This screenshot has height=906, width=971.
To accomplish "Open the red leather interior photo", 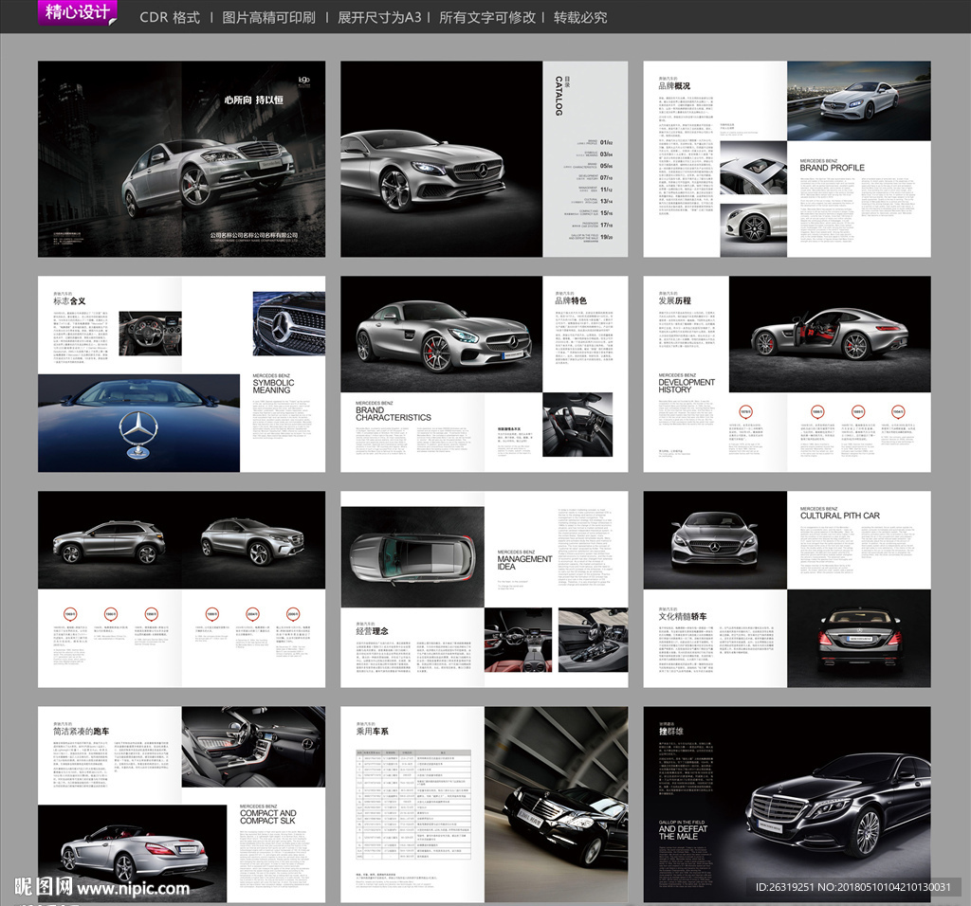I will [x=519, y=640].
